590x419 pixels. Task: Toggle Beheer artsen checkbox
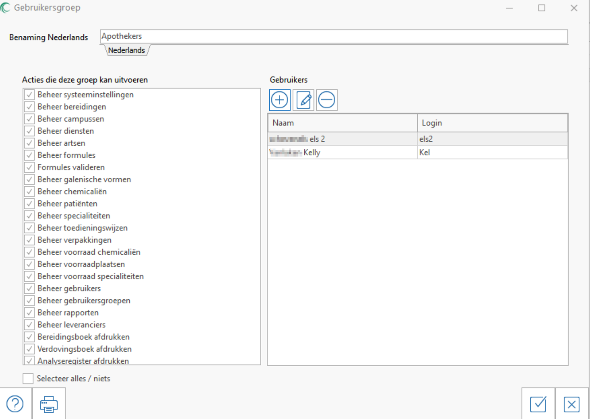point(30,143)
